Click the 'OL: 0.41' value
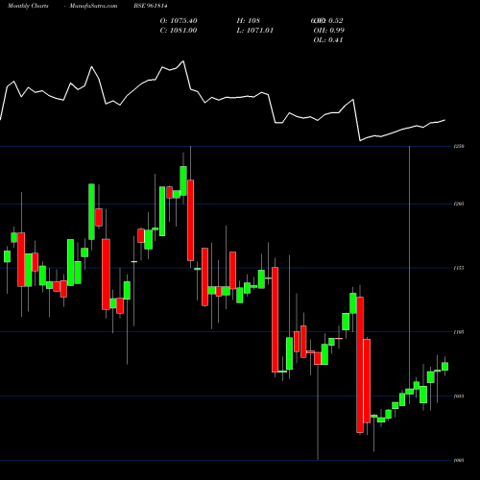The image size is (480, 480). coord(328,40)
